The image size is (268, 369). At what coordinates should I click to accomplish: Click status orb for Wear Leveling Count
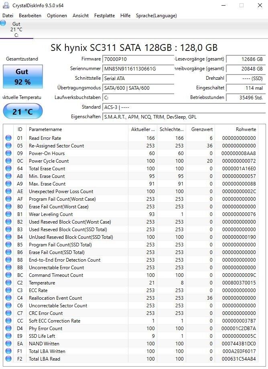coord(8,214)
